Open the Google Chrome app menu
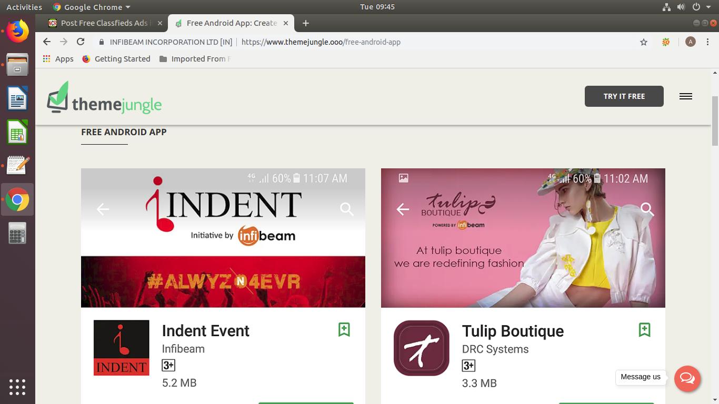Image resolution: width=719 pixels, height=404 pixels. coord(92,7)
